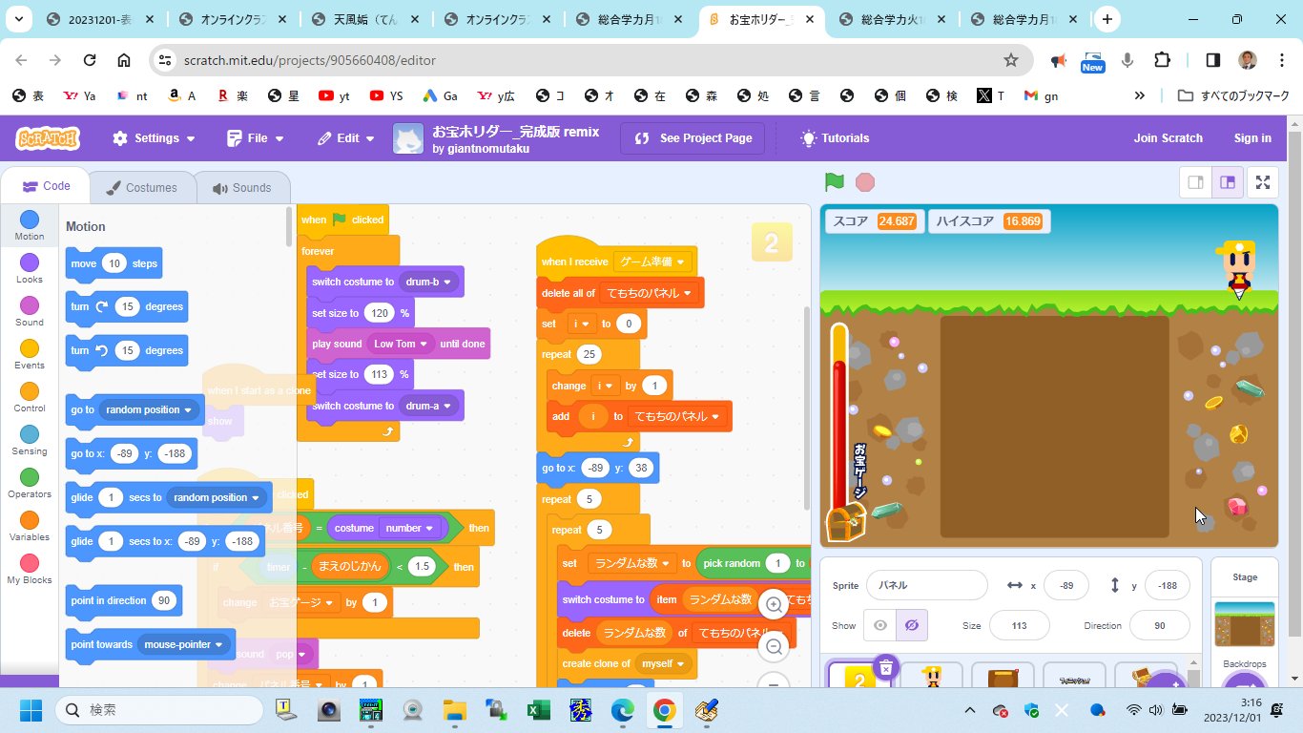The width and height of the screenshot is (1303, 733).
Task: Switch to the Costumes tab
Action: click(141, 188)
